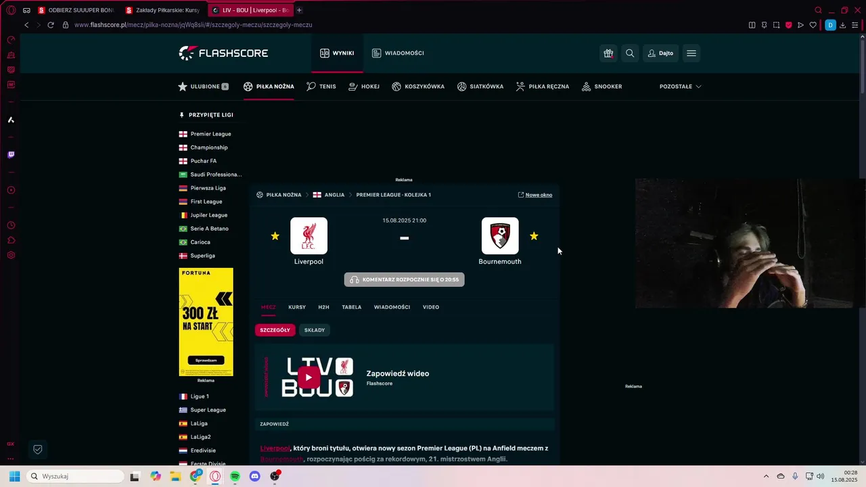The height and width of the screenshot is (487, 866).
Task: Open Spotify from the taskbar
Action: coord(235,476)
